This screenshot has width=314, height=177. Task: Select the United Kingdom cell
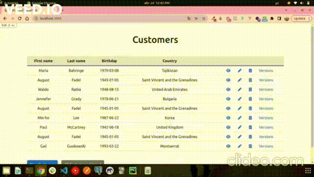pos(170,127)
